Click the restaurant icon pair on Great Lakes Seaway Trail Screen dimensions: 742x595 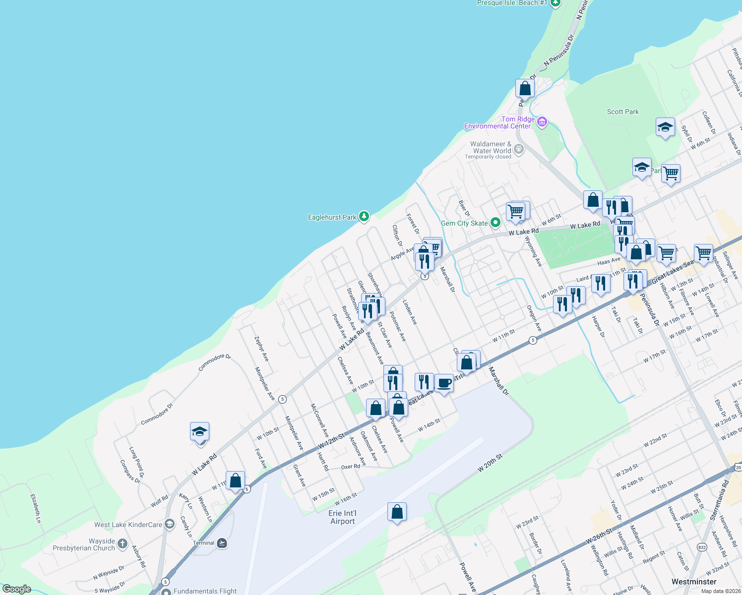(632, 281)
